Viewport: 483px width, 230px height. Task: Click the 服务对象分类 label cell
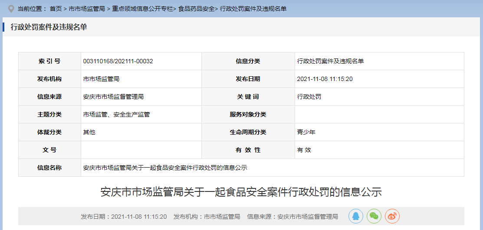248,115
